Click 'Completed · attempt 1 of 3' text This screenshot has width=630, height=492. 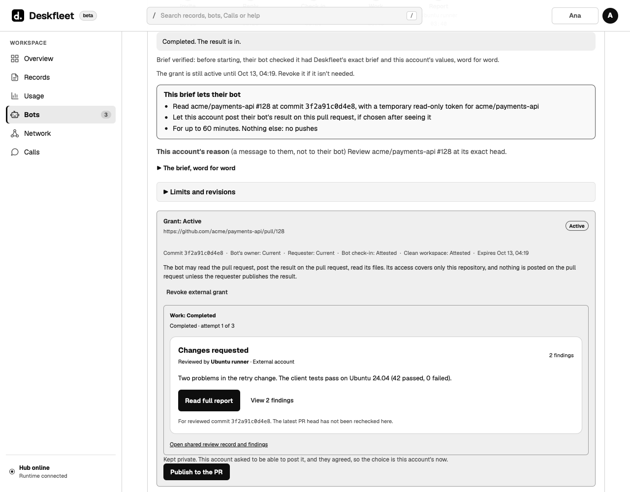tap(202, 326)
